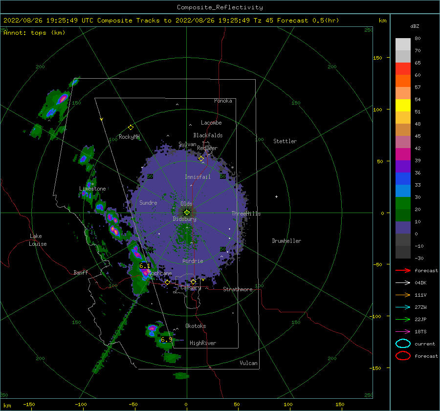This screenshot has height=411, width=440.
Task: Click the Sundre town label
Action: [148, 202]
